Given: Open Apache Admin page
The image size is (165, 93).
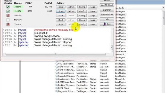Looking at the screenshot, I should (71, 7).
